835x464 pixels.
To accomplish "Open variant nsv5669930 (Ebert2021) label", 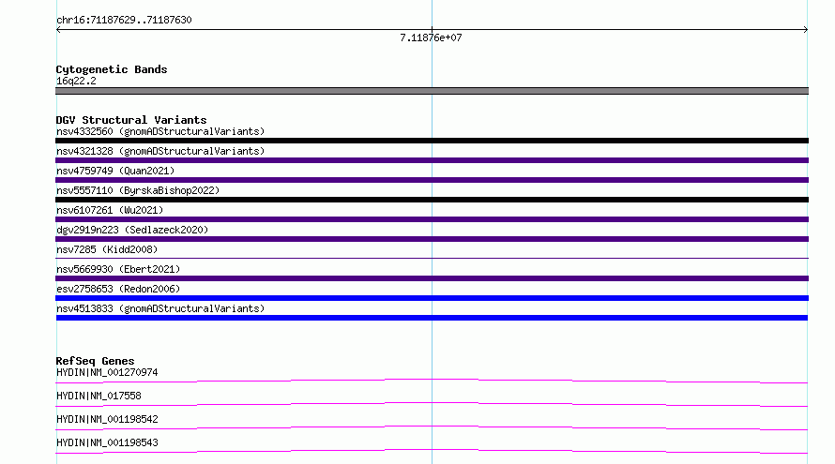I will tap(118, 269).
